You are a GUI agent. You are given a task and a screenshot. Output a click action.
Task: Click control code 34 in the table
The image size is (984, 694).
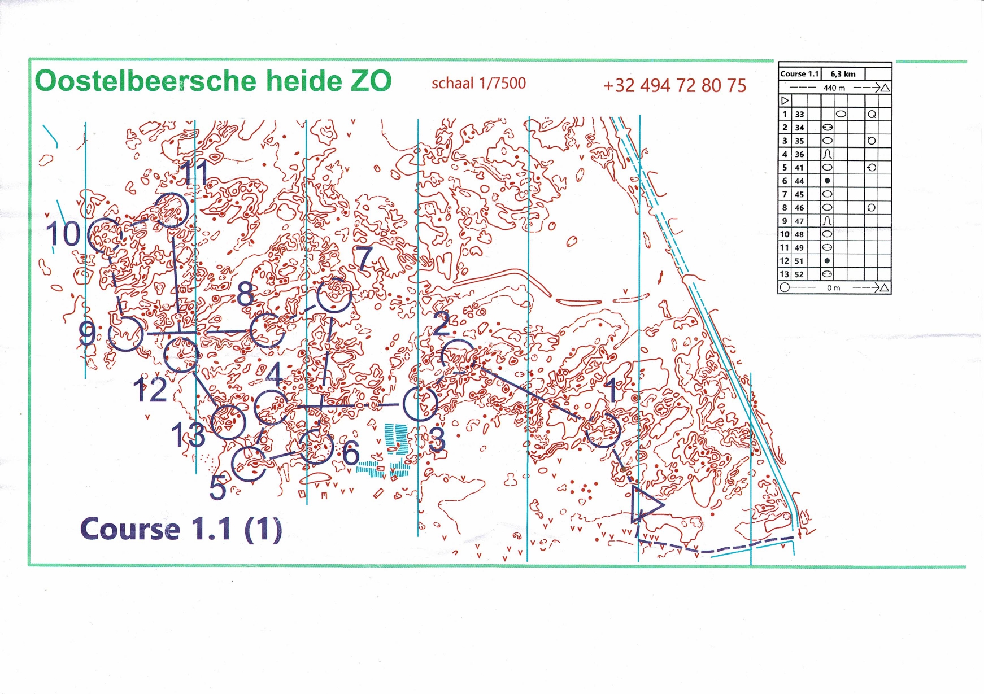coord(799,128)
